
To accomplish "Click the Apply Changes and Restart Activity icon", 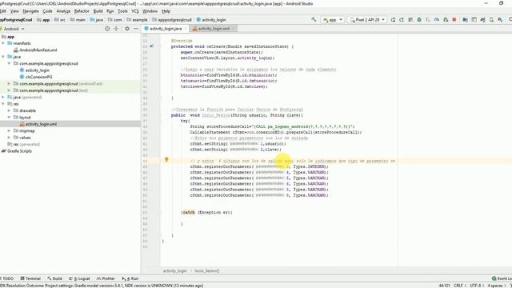I will point(402,19).
